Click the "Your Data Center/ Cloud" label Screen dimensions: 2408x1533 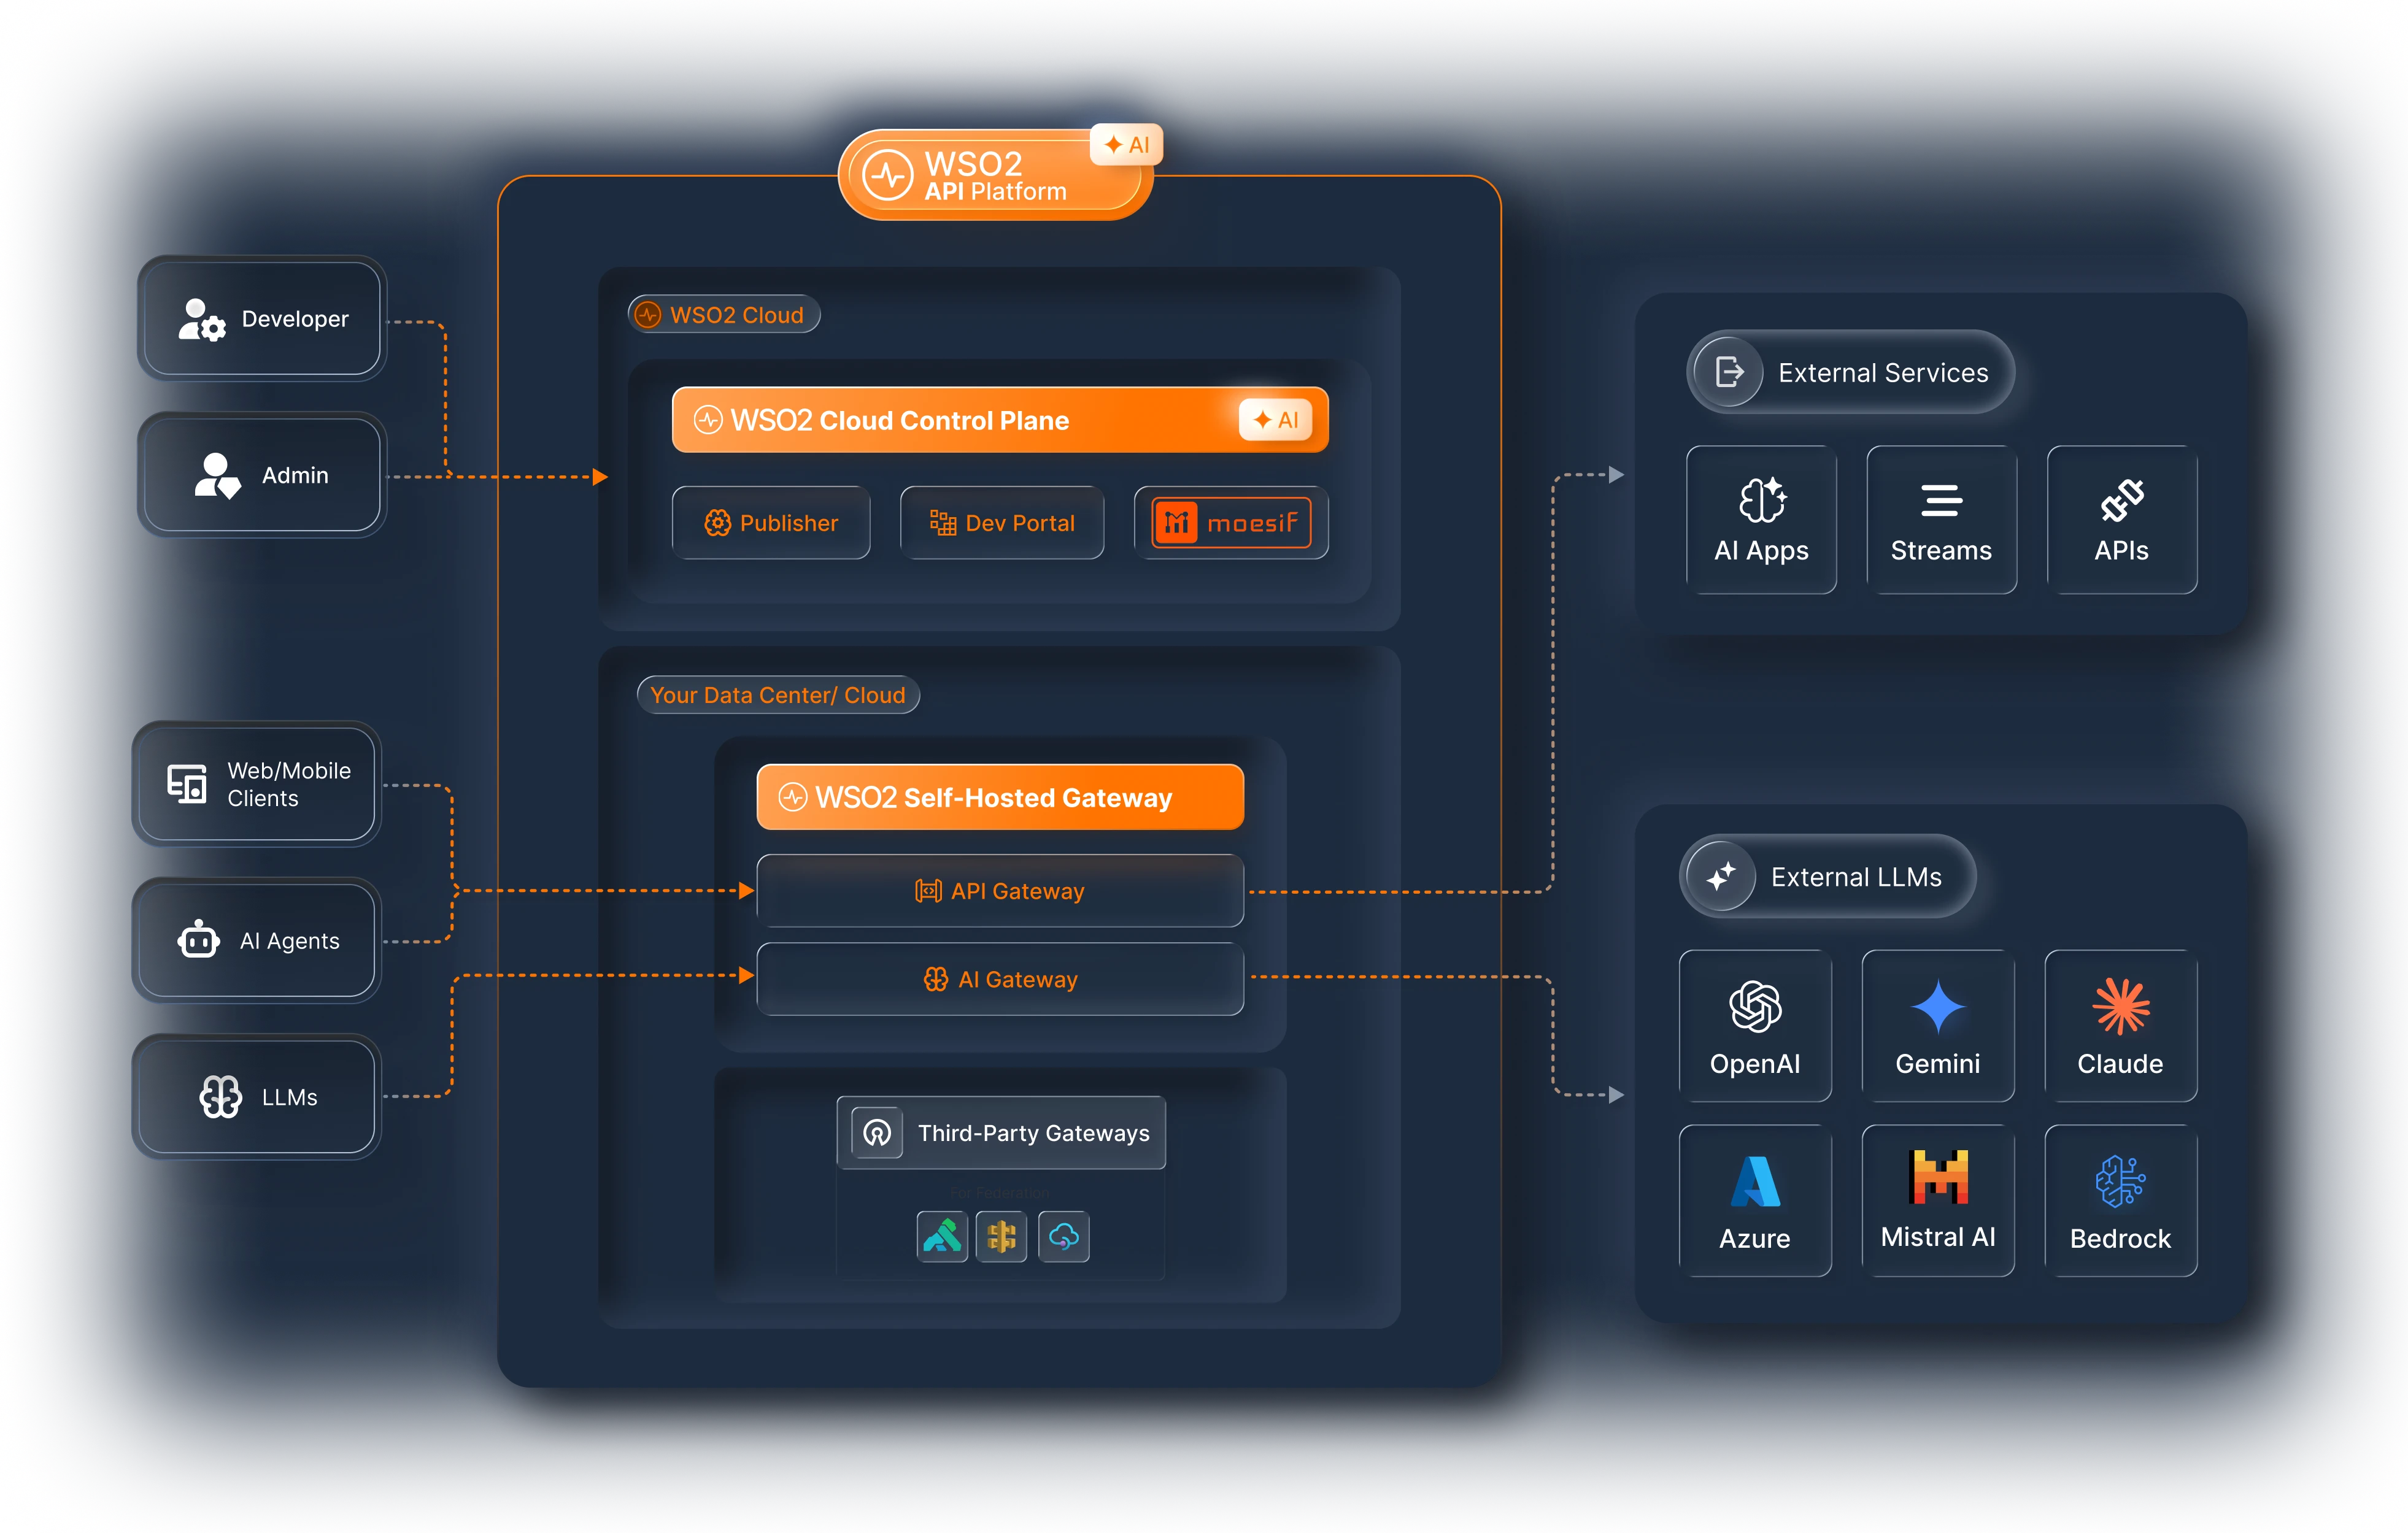tap(778, 694)
